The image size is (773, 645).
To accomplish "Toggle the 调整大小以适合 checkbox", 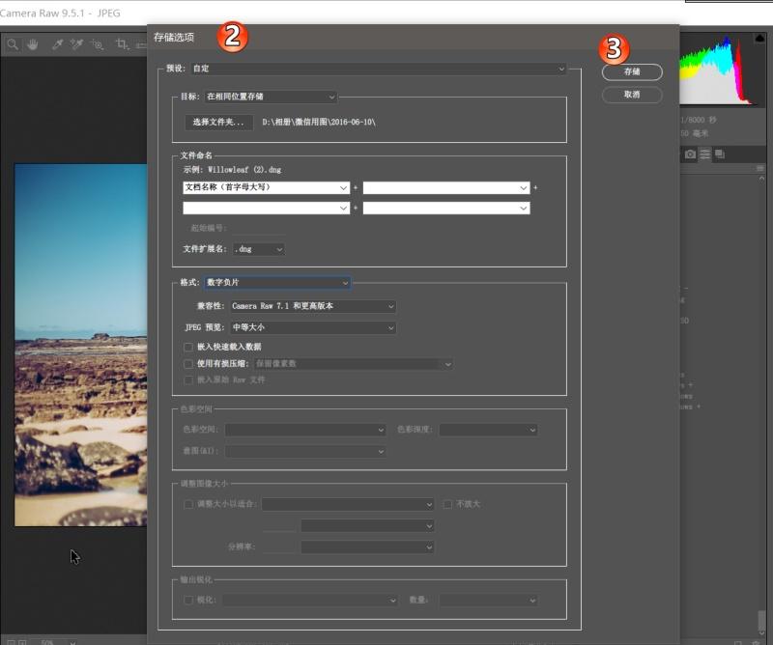I will click(x=187, y=504).
